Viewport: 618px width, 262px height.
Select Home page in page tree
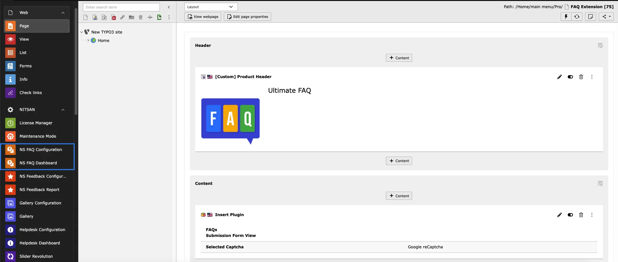click(x=103, y=41)
